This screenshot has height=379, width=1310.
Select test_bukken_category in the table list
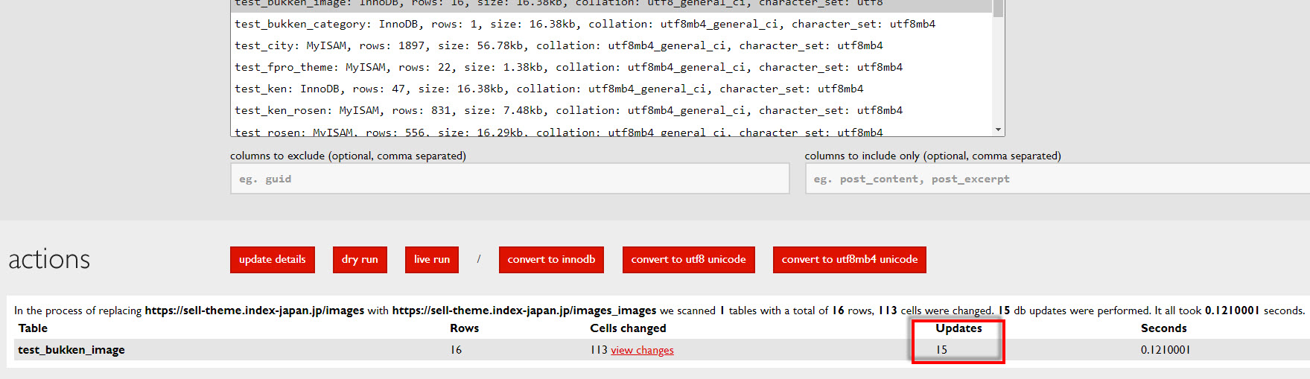click(585, 24)
